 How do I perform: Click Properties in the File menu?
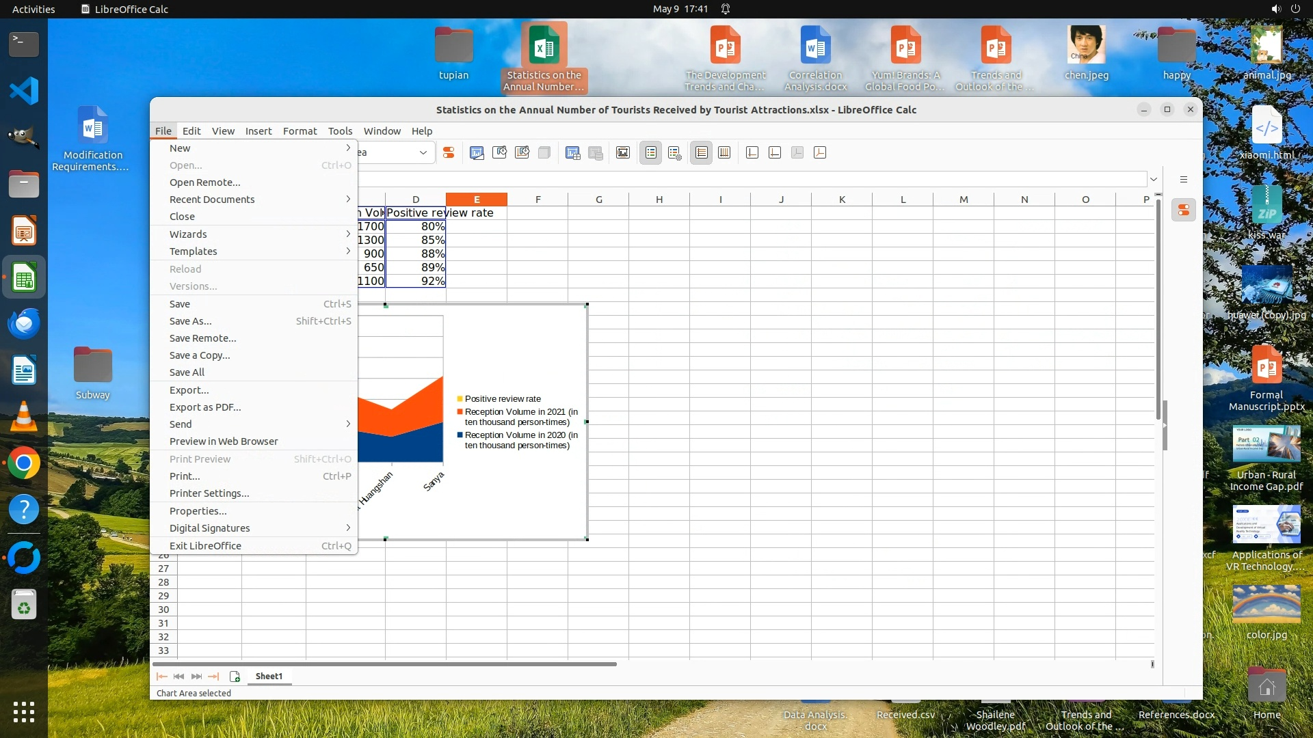click(x=198, y=511)
